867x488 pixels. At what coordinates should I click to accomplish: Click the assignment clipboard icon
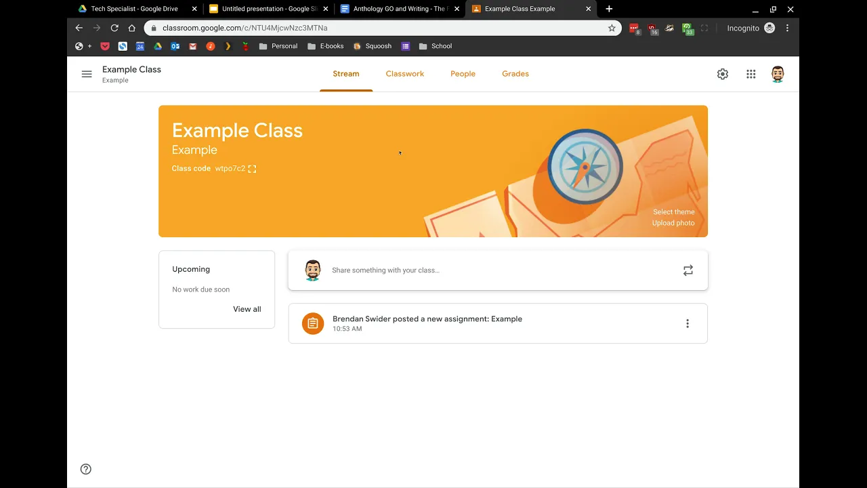click(x=313, y=324)
